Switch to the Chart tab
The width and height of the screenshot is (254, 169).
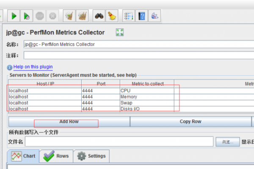24,156
